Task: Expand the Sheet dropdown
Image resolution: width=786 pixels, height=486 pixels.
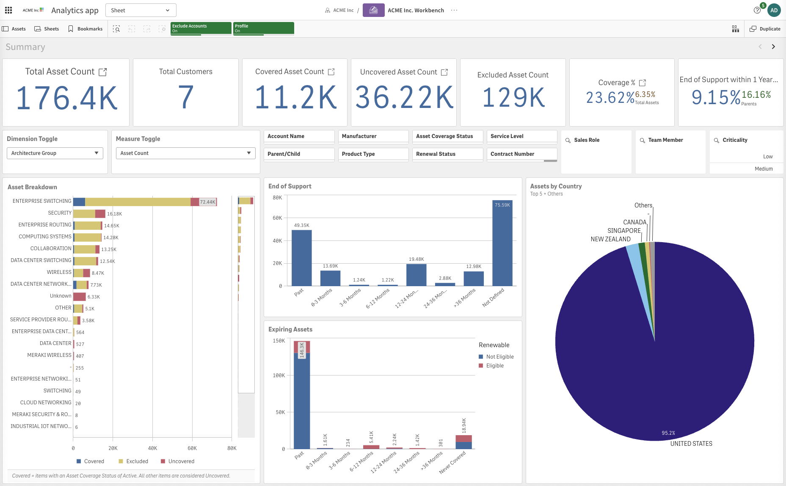Action: pos(141,10)
